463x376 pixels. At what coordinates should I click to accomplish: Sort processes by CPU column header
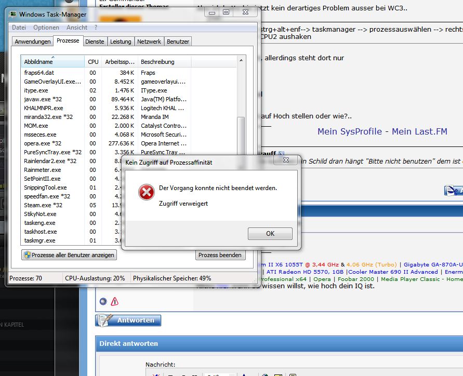(x=93, y=62)
